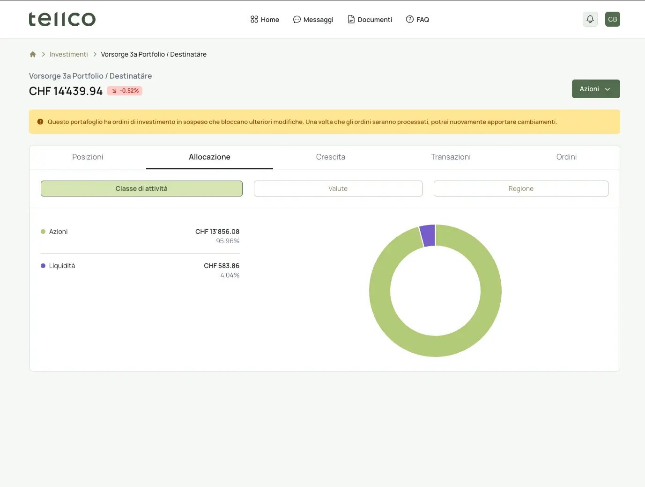Click the 4.04% percentage

point(230,275)
